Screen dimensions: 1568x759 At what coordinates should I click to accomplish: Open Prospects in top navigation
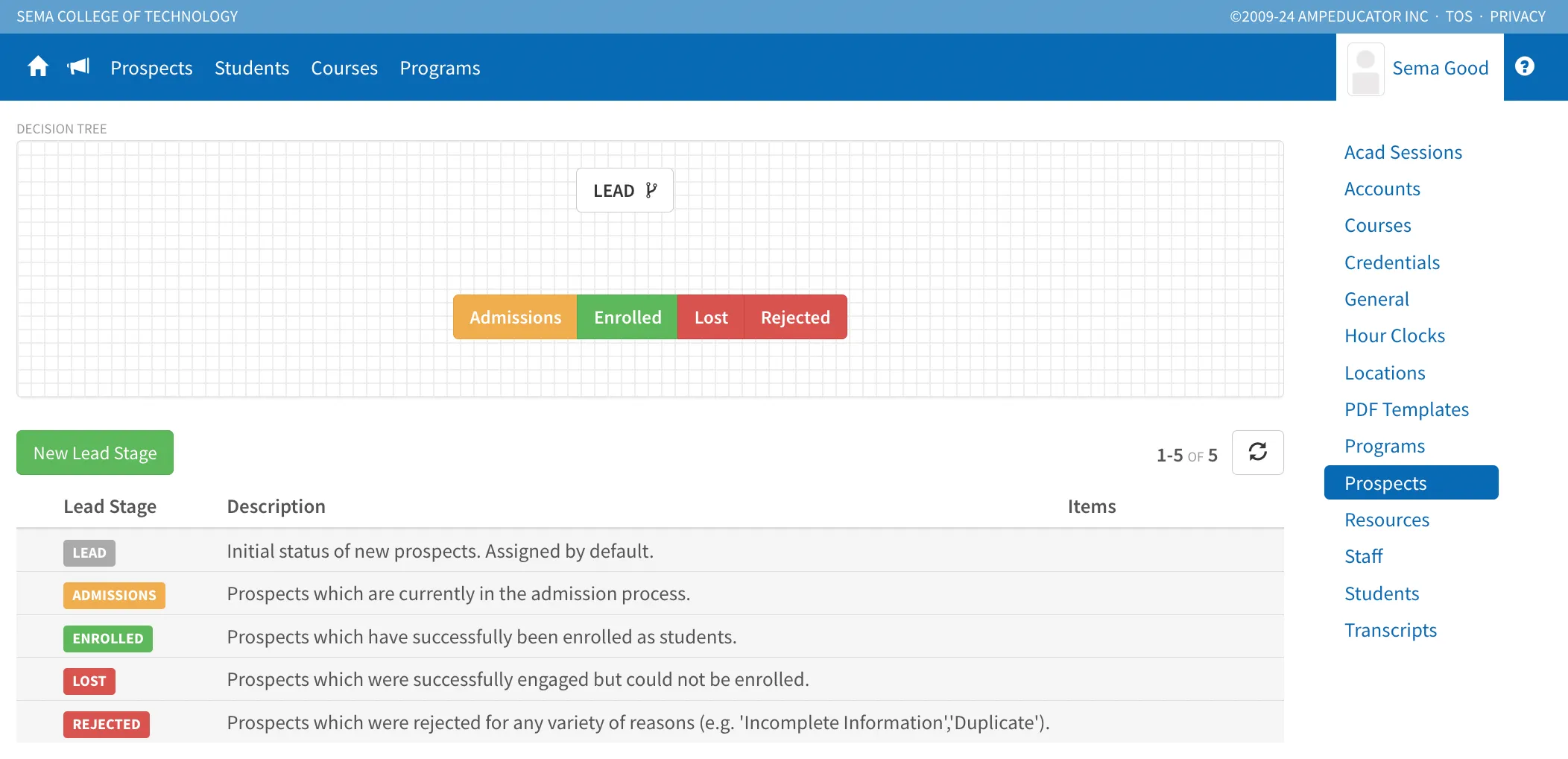click(151, 68)
